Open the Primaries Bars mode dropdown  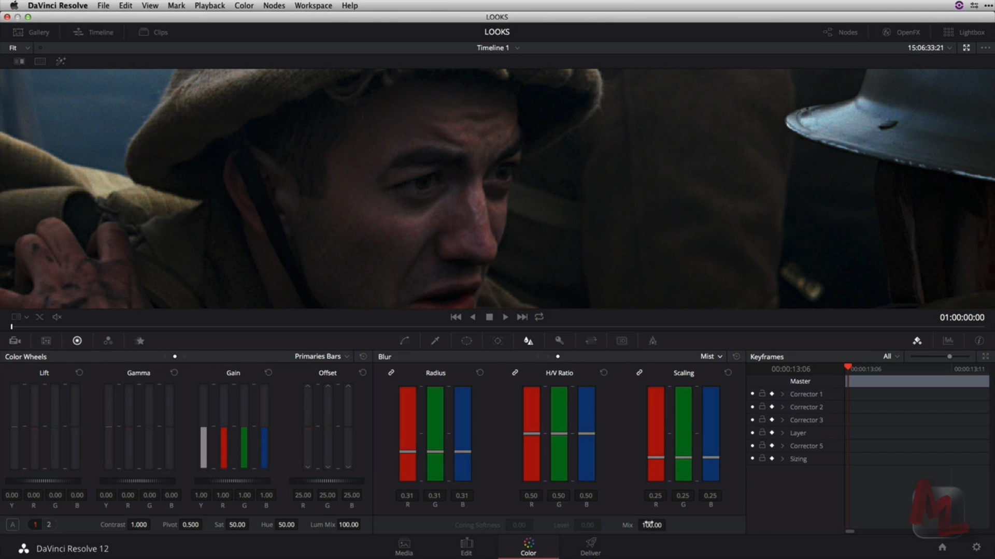coord(322,357)
